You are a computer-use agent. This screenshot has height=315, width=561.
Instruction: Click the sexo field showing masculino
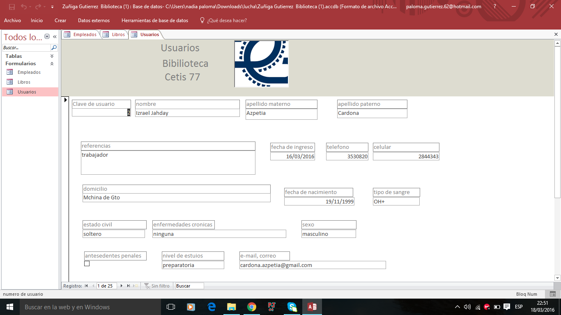pyautogui.click(x=329, y=234)
